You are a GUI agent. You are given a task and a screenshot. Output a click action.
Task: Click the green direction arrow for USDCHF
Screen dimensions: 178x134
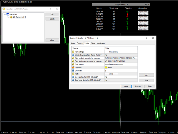127,11
